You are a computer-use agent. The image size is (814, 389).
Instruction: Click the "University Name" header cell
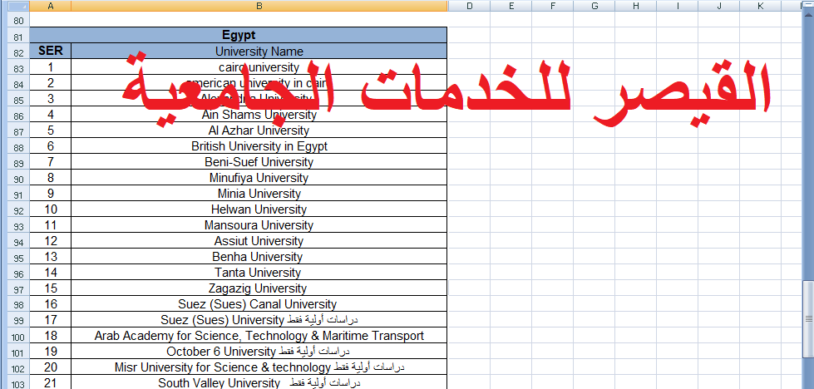259,52
